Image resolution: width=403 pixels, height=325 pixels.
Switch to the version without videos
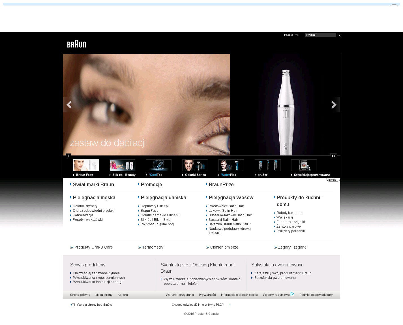point(94,305)
